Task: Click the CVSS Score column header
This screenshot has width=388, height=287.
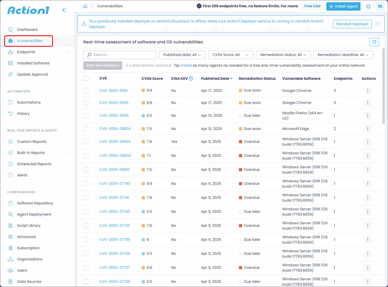Action: tap(152, 78)
